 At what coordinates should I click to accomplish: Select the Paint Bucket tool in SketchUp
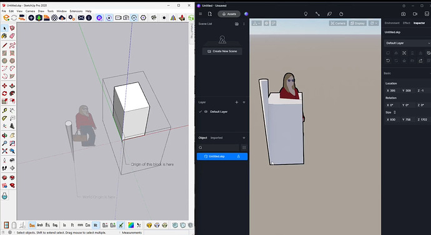pos(4,36)
